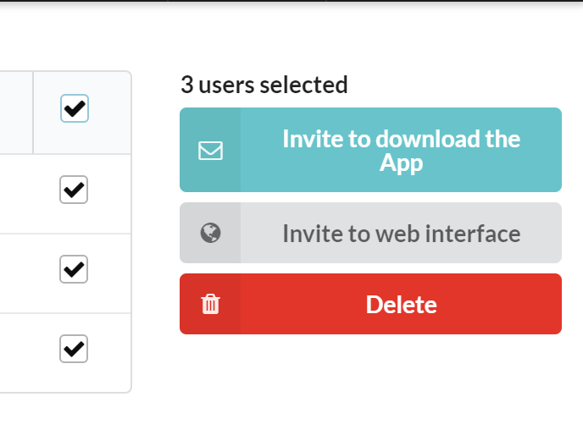583x441 pixels.
Task: Click the 'Delete' label text
Action: (401, 305)
